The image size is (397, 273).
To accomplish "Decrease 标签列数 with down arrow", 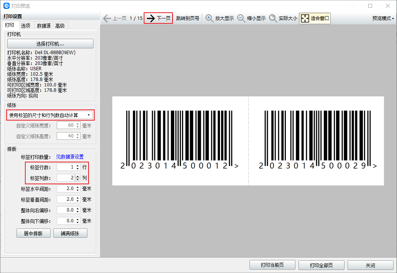I will (x=78, y=180).
